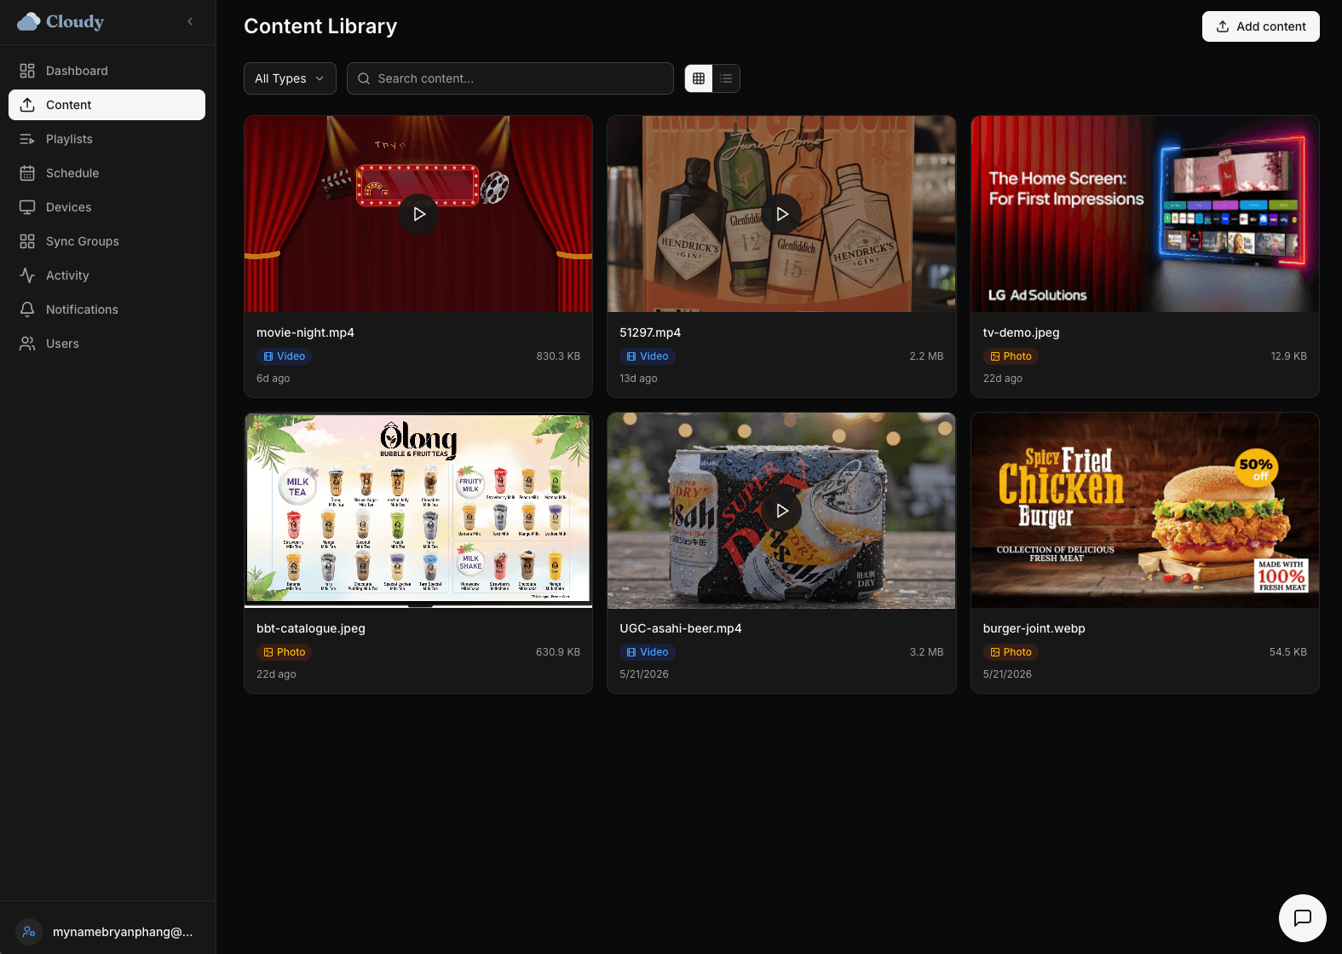This screenshot has width=1342, height=954.
Task: Open the Dashboard page
Action: (x=107, y=71)
